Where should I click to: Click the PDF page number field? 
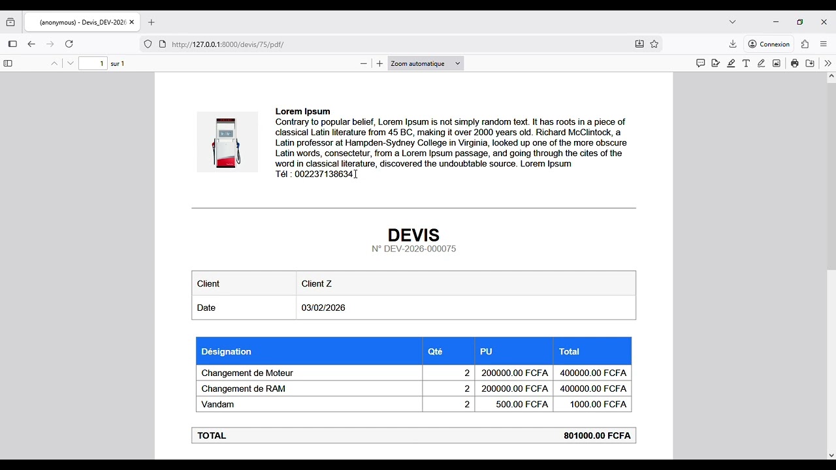93,63
